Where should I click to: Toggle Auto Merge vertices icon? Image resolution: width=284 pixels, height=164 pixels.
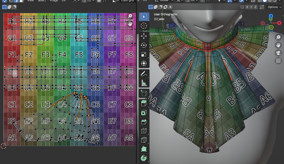(262, 7)
